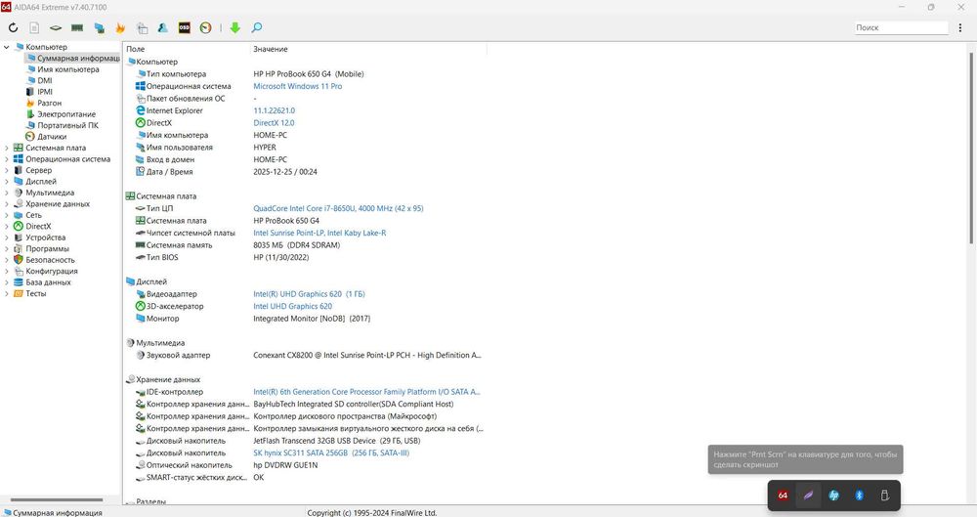Open the monitor diagnostics toolbar icon
Viewport: 977px width, 517px height.
(99, 27)
